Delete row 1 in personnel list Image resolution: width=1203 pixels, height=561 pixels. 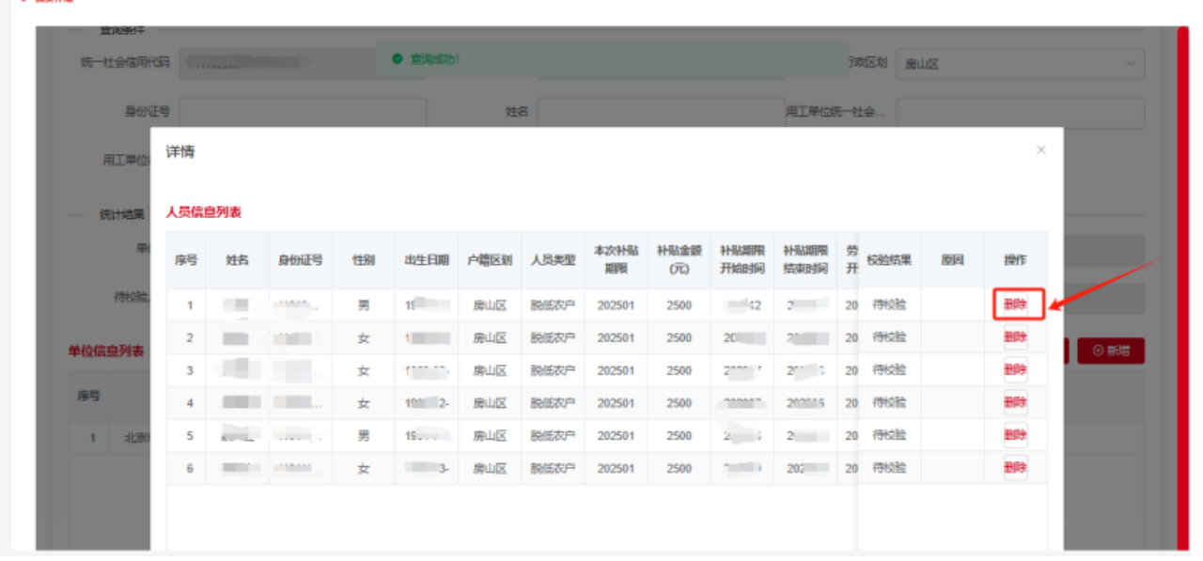coord(1015,304)
